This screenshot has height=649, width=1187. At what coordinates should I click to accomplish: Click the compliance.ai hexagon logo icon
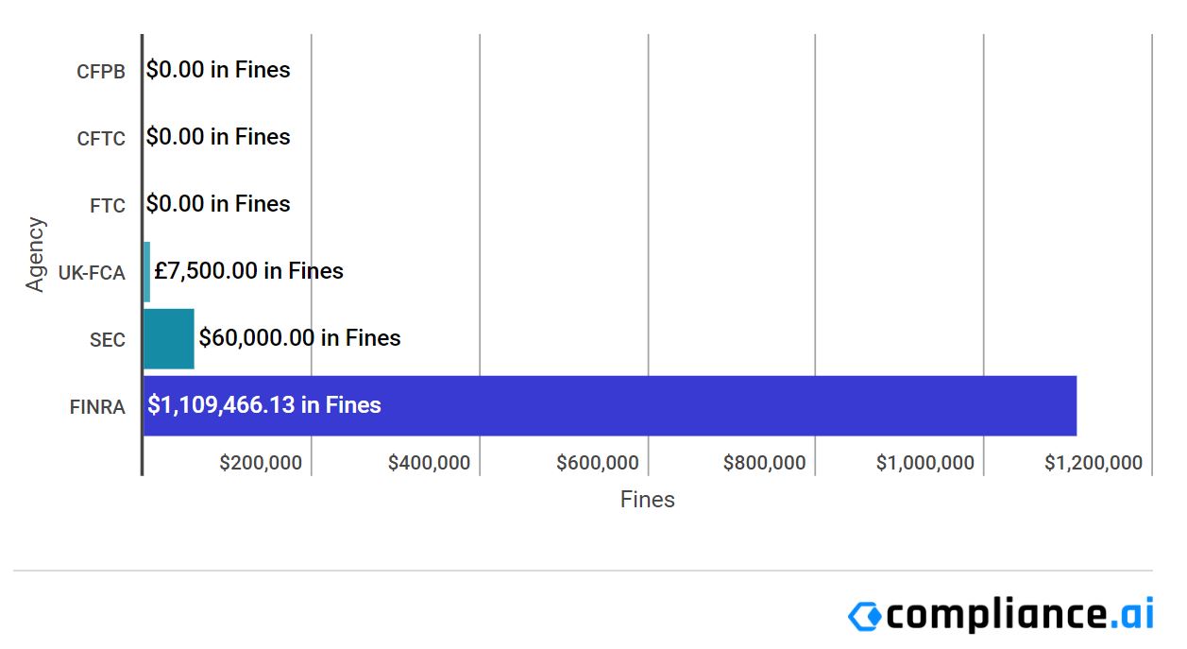(864, 616)
